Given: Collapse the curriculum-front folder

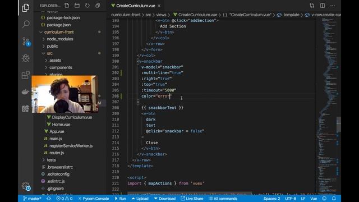Looking at the screenshot, I should [59, 32].
